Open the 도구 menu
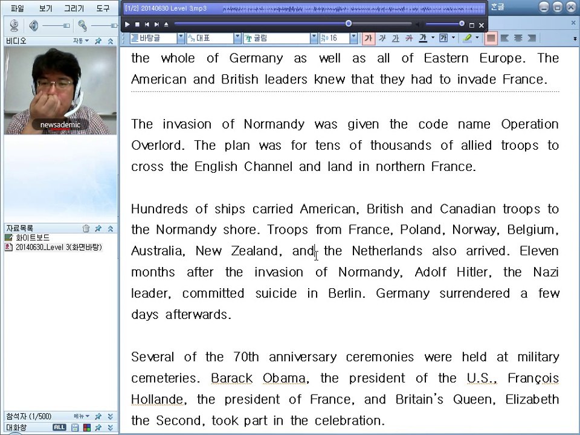 (x=103, y=8)
